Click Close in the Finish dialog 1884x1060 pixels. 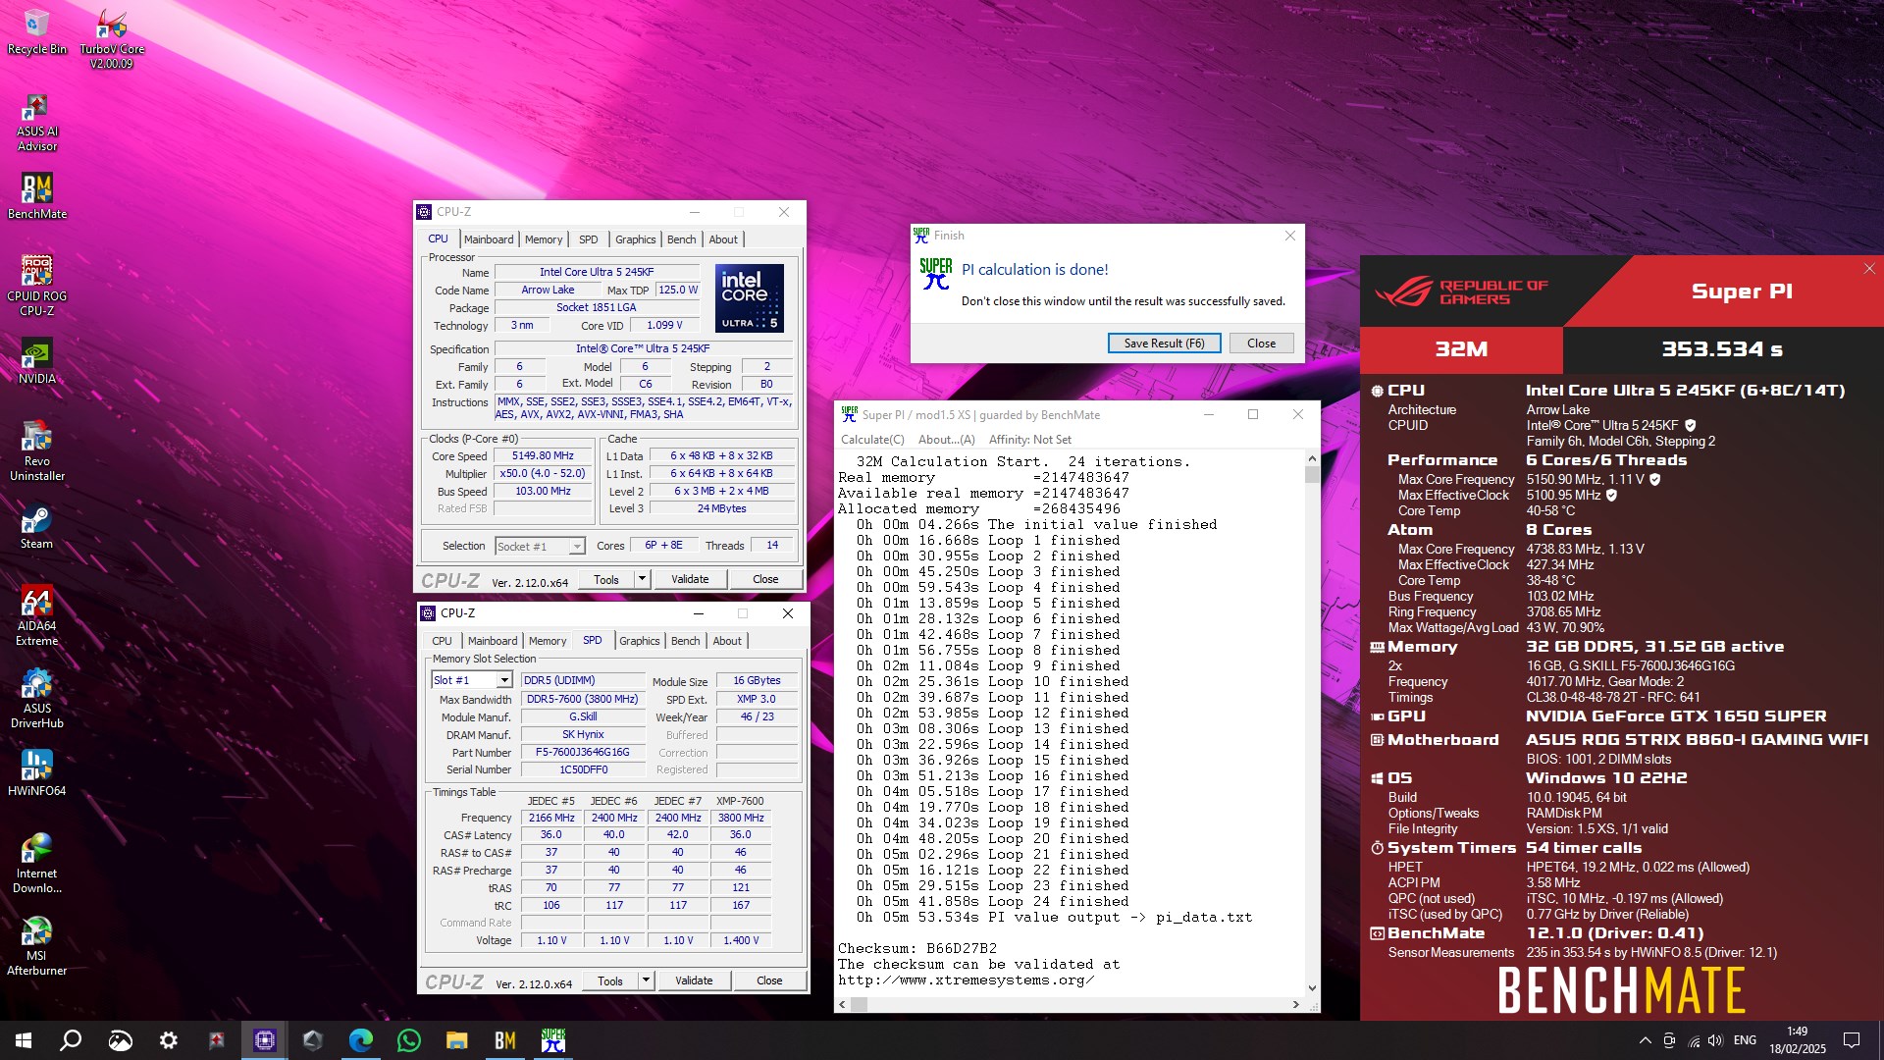point(1261,344)
